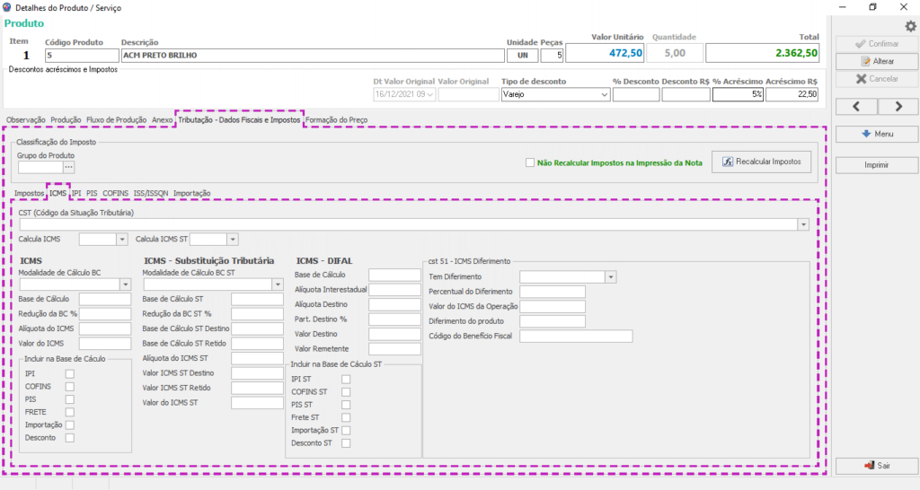Open the CST Código da Situação Tributária dropdown
Image resolution: width=920 pixels, height=490 pixels.
click(x=802, y=224)
